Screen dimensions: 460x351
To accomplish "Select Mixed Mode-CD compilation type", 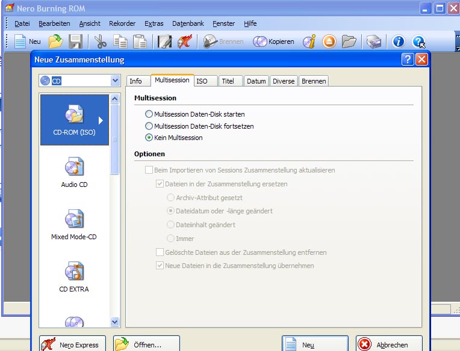I will coord(75,225).
